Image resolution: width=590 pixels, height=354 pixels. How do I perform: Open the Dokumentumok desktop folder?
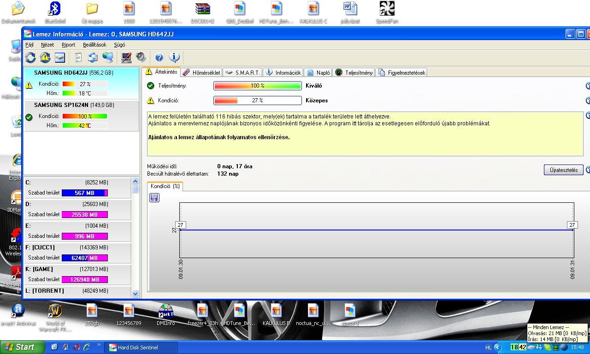[x=18, y=12]
